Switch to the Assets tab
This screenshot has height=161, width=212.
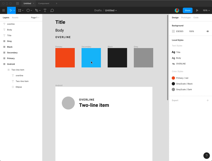15,18
